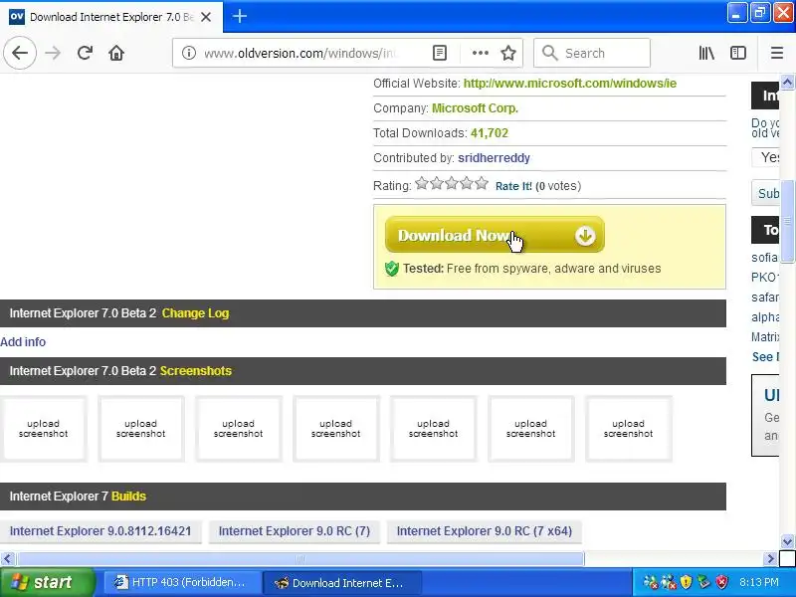Image resolution: width=796 pixels, height=597 pixels.
Task: Click the Total Downloads 41,702 value
Action: 490,133
